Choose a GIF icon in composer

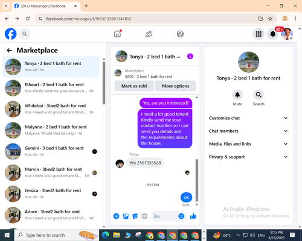point(144,216)
